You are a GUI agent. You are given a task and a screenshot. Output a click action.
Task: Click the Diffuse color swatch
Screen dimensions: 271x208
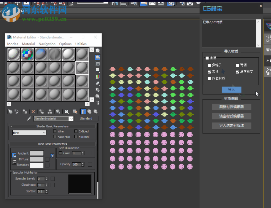click(37, 159)
